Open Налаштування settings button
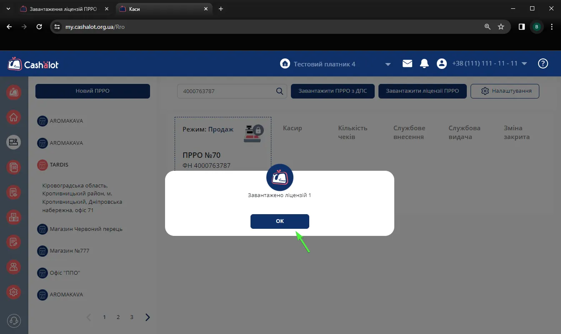 pyautogui.click(x=505, y=91)
